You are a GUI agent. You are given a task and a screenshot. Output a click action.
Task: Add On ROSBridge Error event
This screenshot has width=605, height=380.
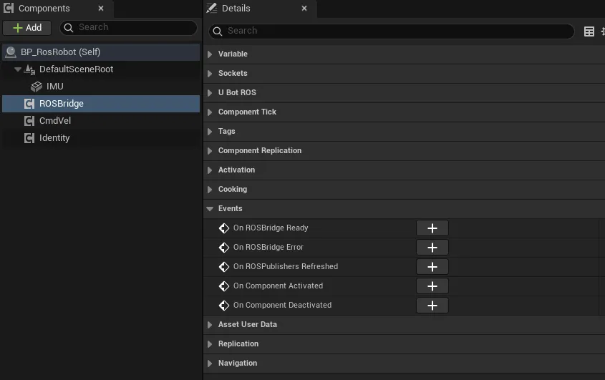pyautogui.click(x=432, y=248)
